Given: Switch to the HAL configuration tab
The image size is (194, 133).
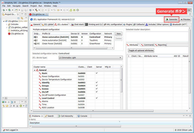Looking at the screenshot, I should [x=113, y=24].
